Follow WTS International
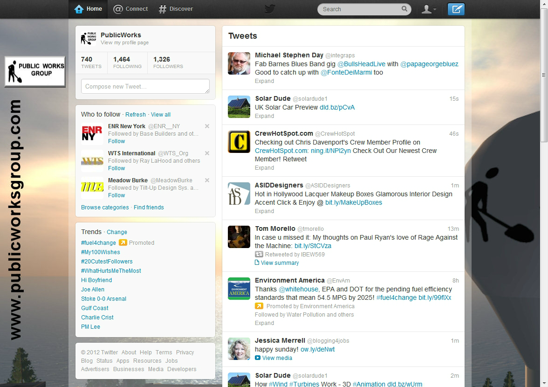Image resolution: width=548 pixels, height=387 pixels. pos(116,168)
